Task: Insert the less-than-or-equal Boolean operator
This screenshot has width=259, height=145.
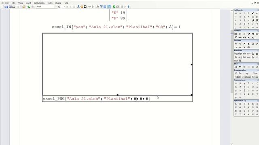Action: [x=248, y=44]
